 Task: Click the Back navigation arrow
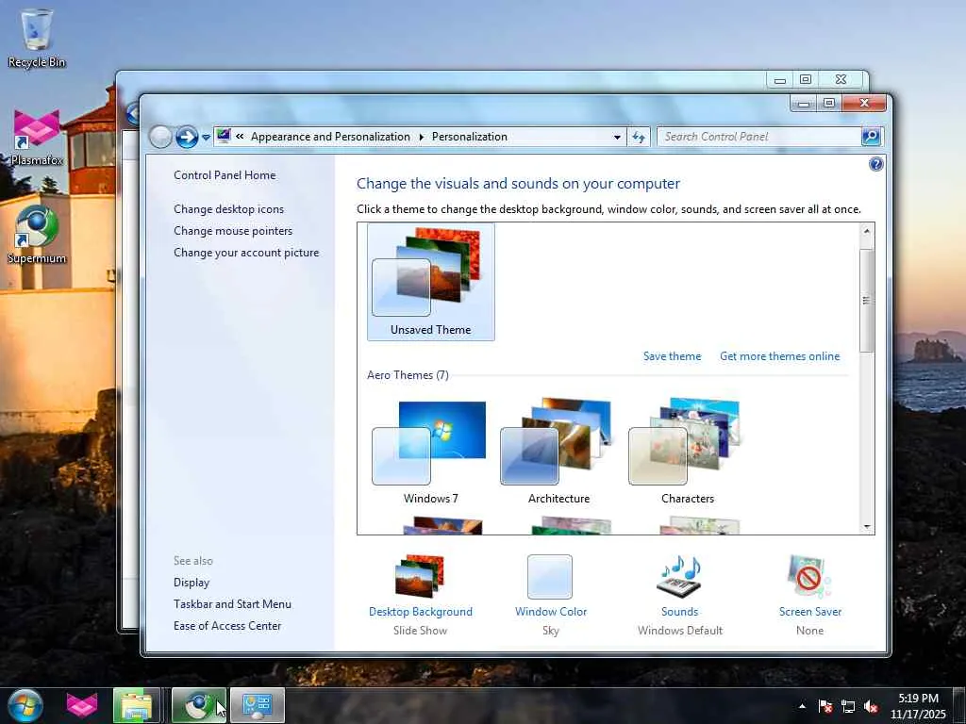point(160,137)
